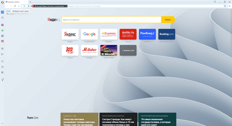Open the tab search magnifier in title bar

click(215, 2)
